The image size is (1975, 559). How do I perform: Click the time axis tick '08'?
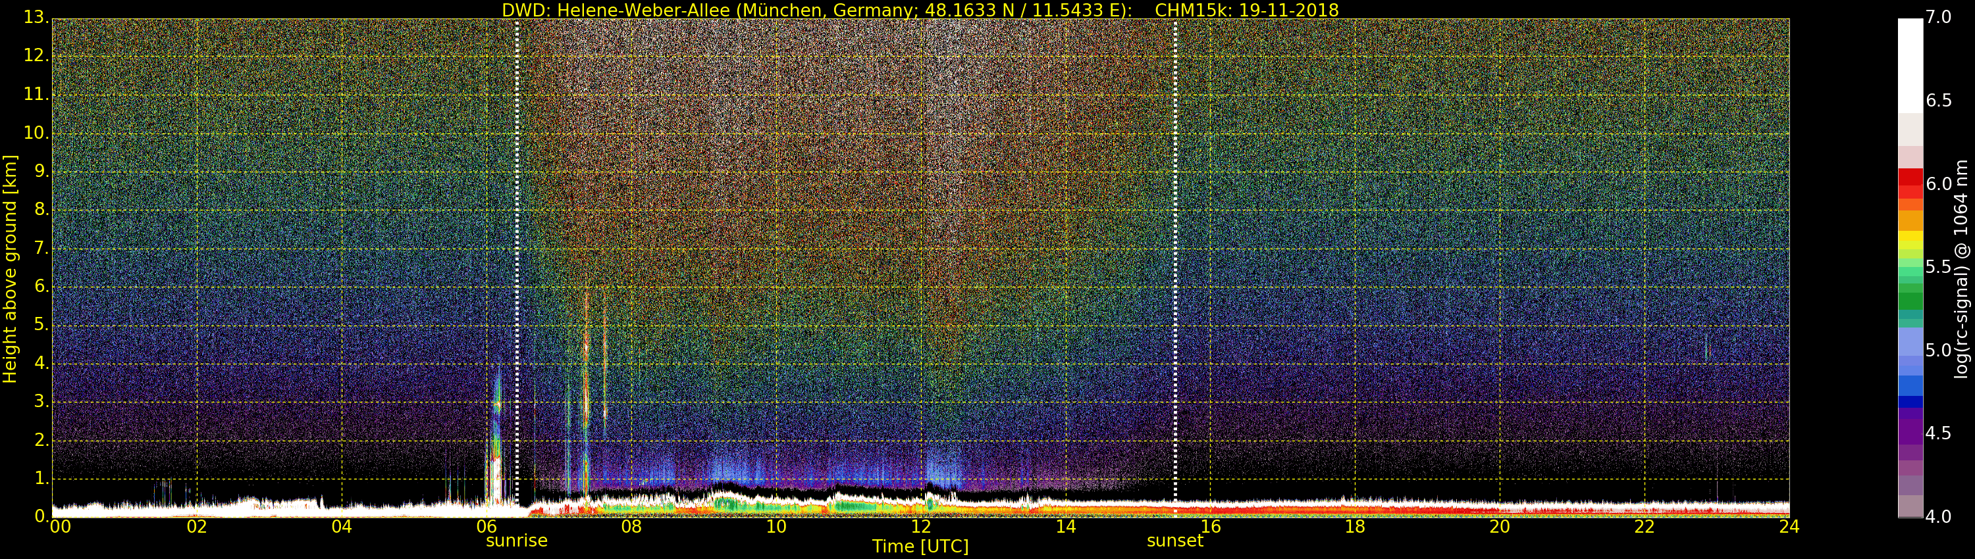click(x=631, y=527)
